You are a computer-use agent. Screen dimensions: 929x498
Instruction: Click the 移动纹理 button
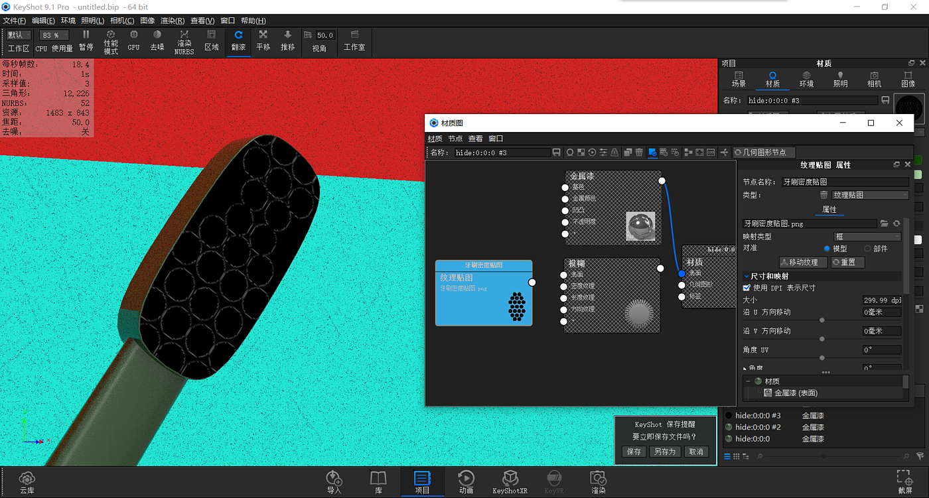click(x=803, y=263)
